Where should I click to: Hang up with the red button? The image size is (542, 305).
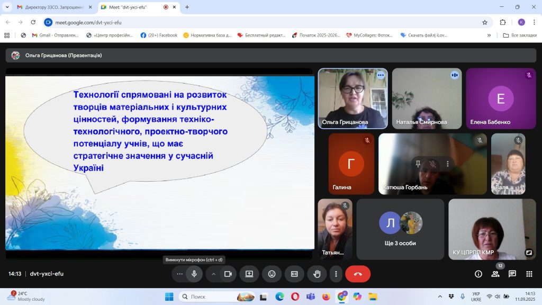[358, 274]
